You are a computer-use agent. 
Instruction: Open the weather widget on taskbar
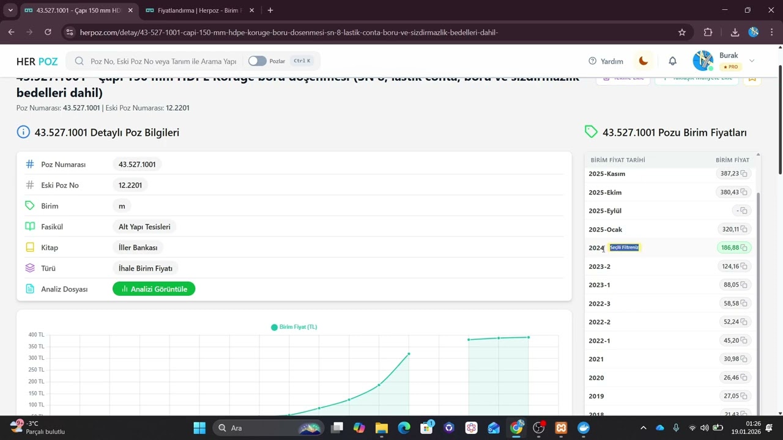[38, 428]
